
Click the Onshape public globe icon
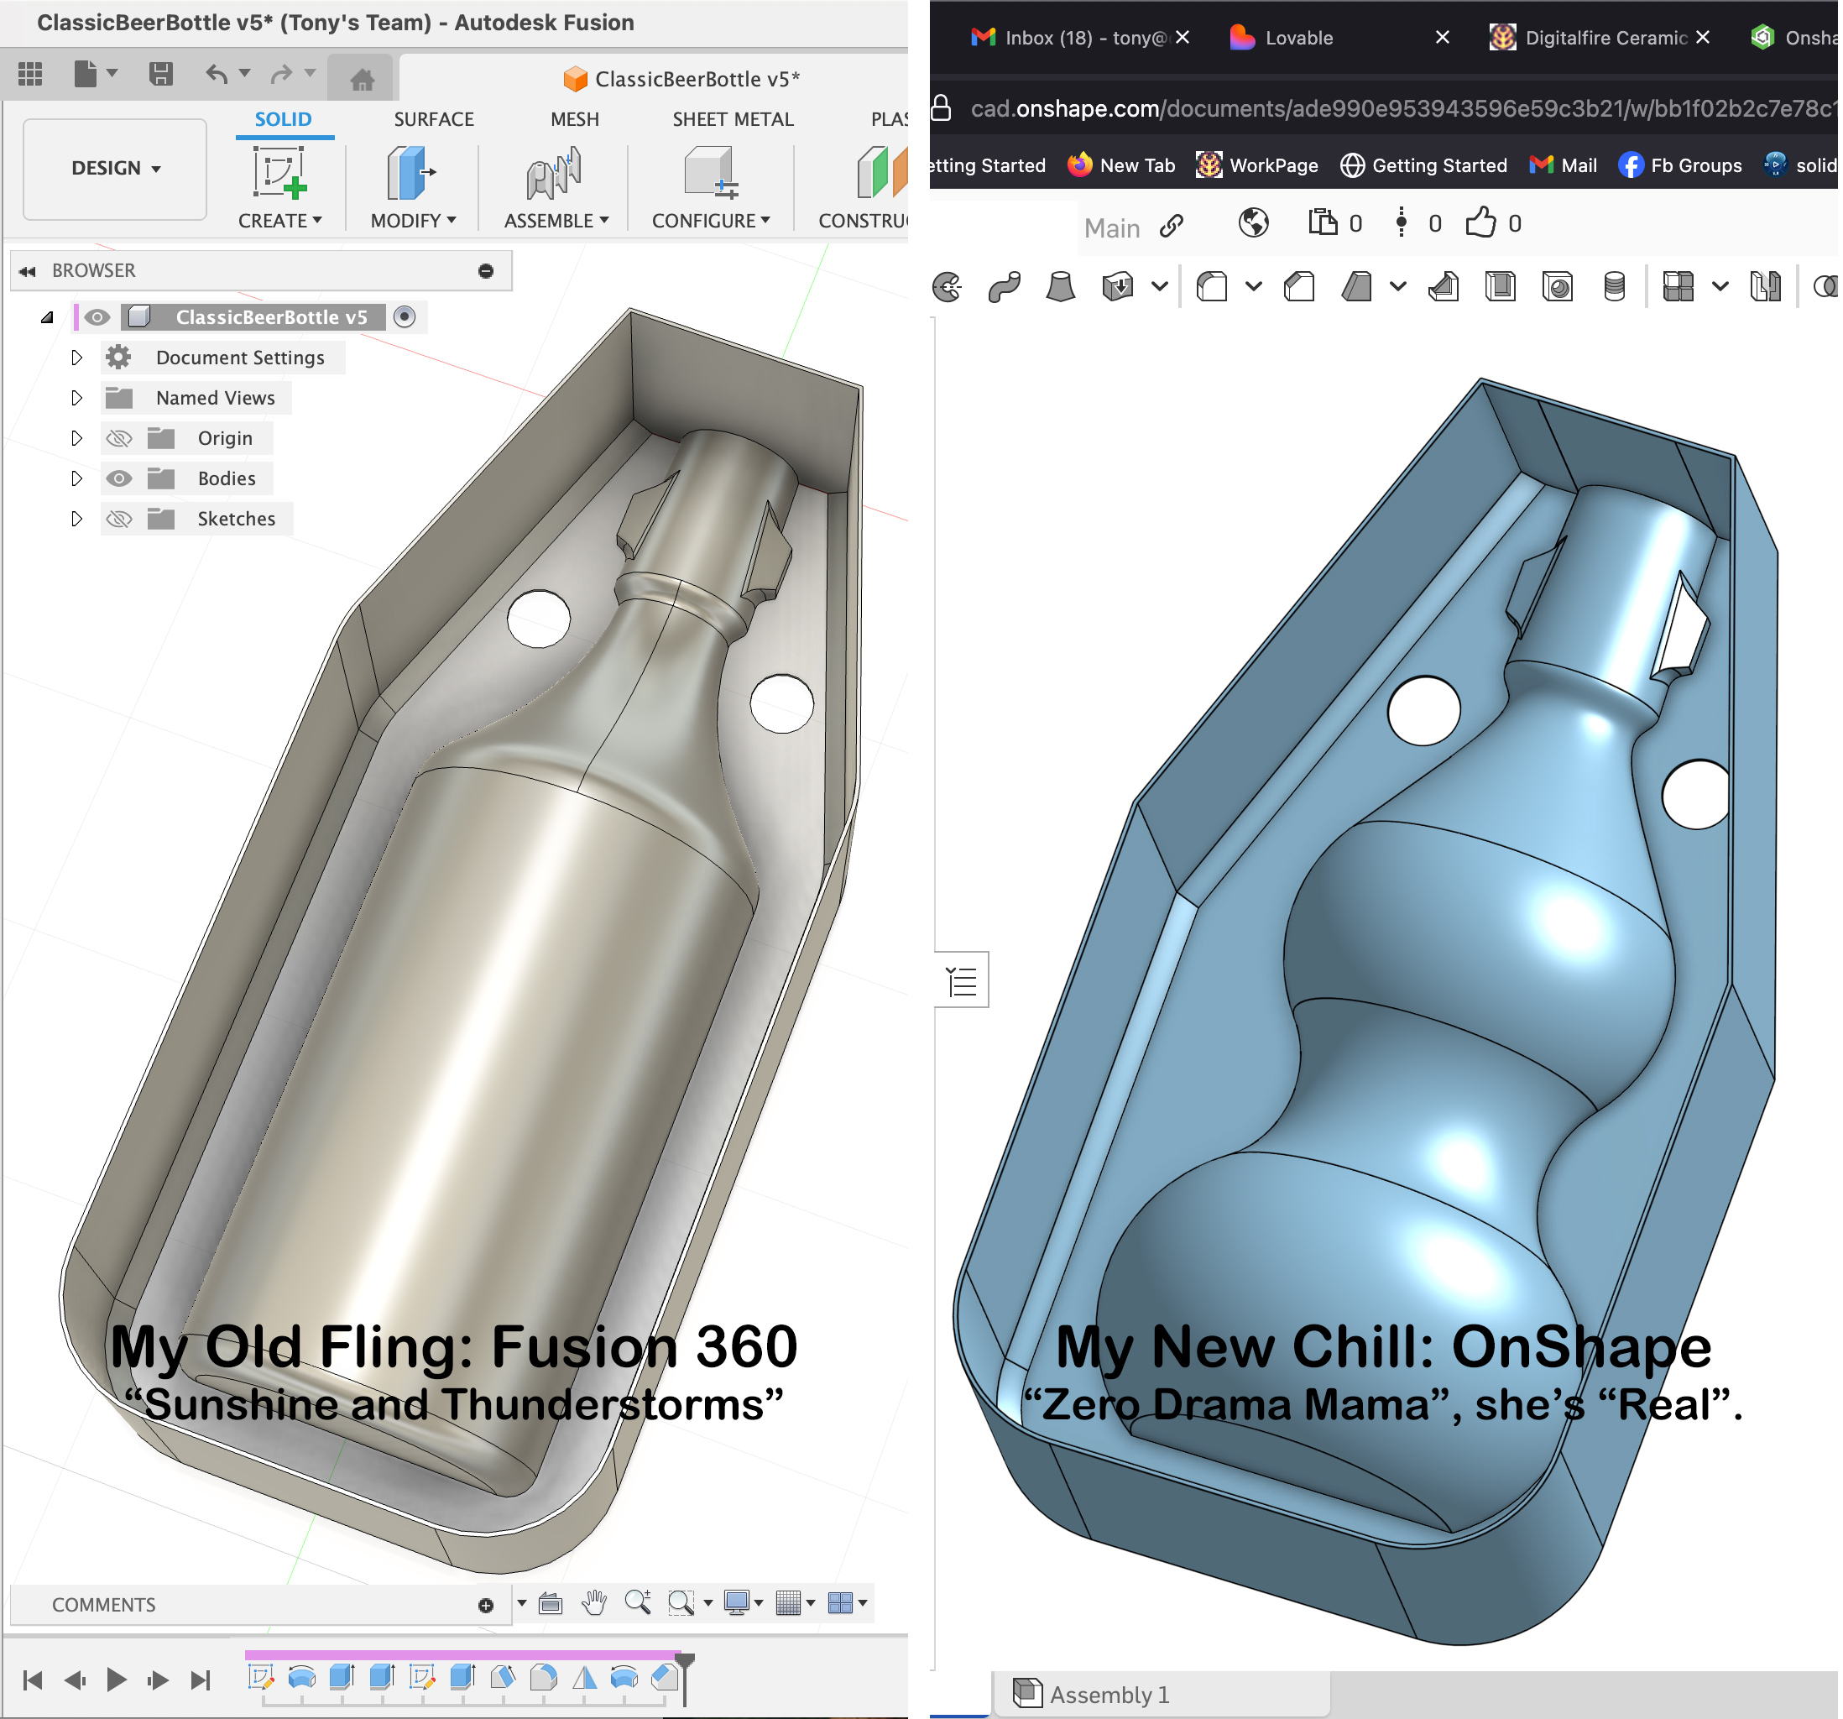(1253, 223)
